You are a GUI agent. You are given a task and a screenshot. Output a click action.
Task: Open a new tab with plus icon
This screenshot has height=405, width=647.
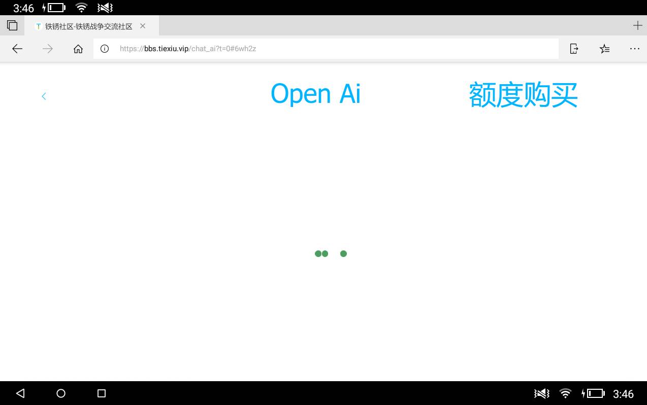click(637, 25)
